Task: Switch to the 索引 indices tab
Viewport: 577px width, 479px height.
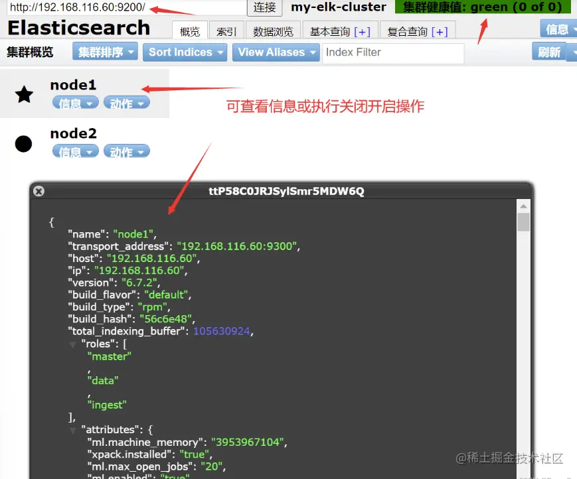Action: click(x=226, y=30)
